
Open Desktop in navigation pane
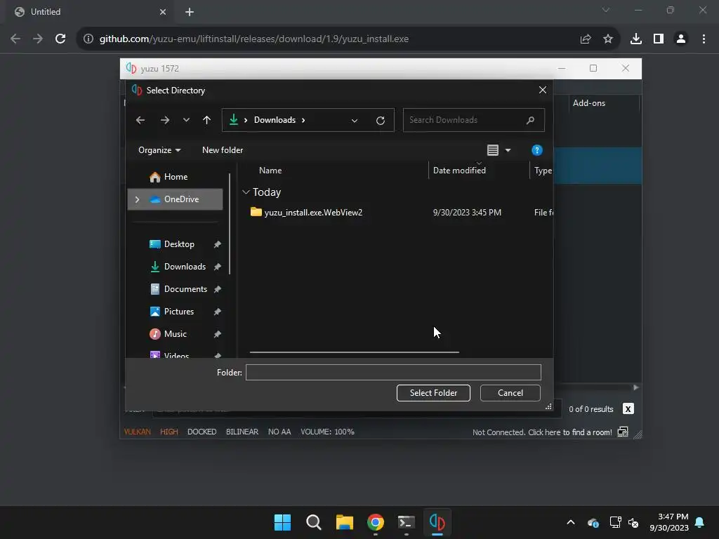click(179, 244)
